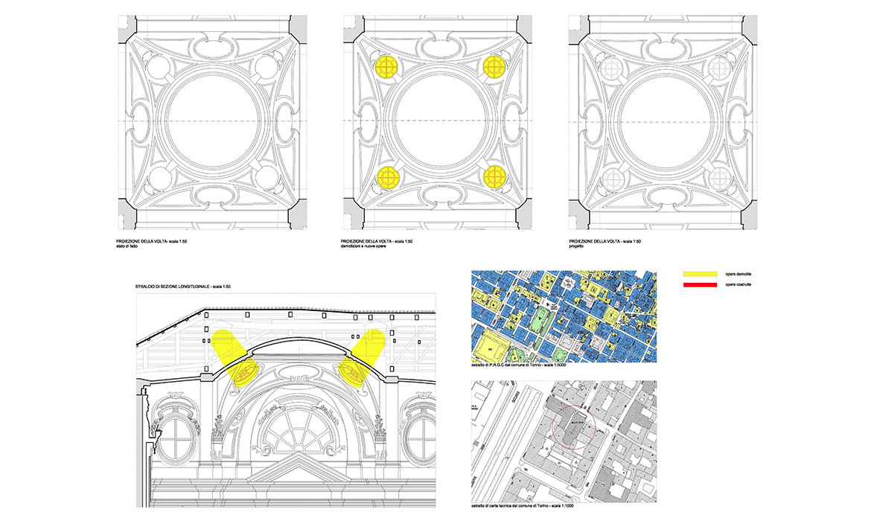Select lower-right yellow circle in demolition vault plan
The height and width of the screenshot is (521, 871).
click(494, 176)
